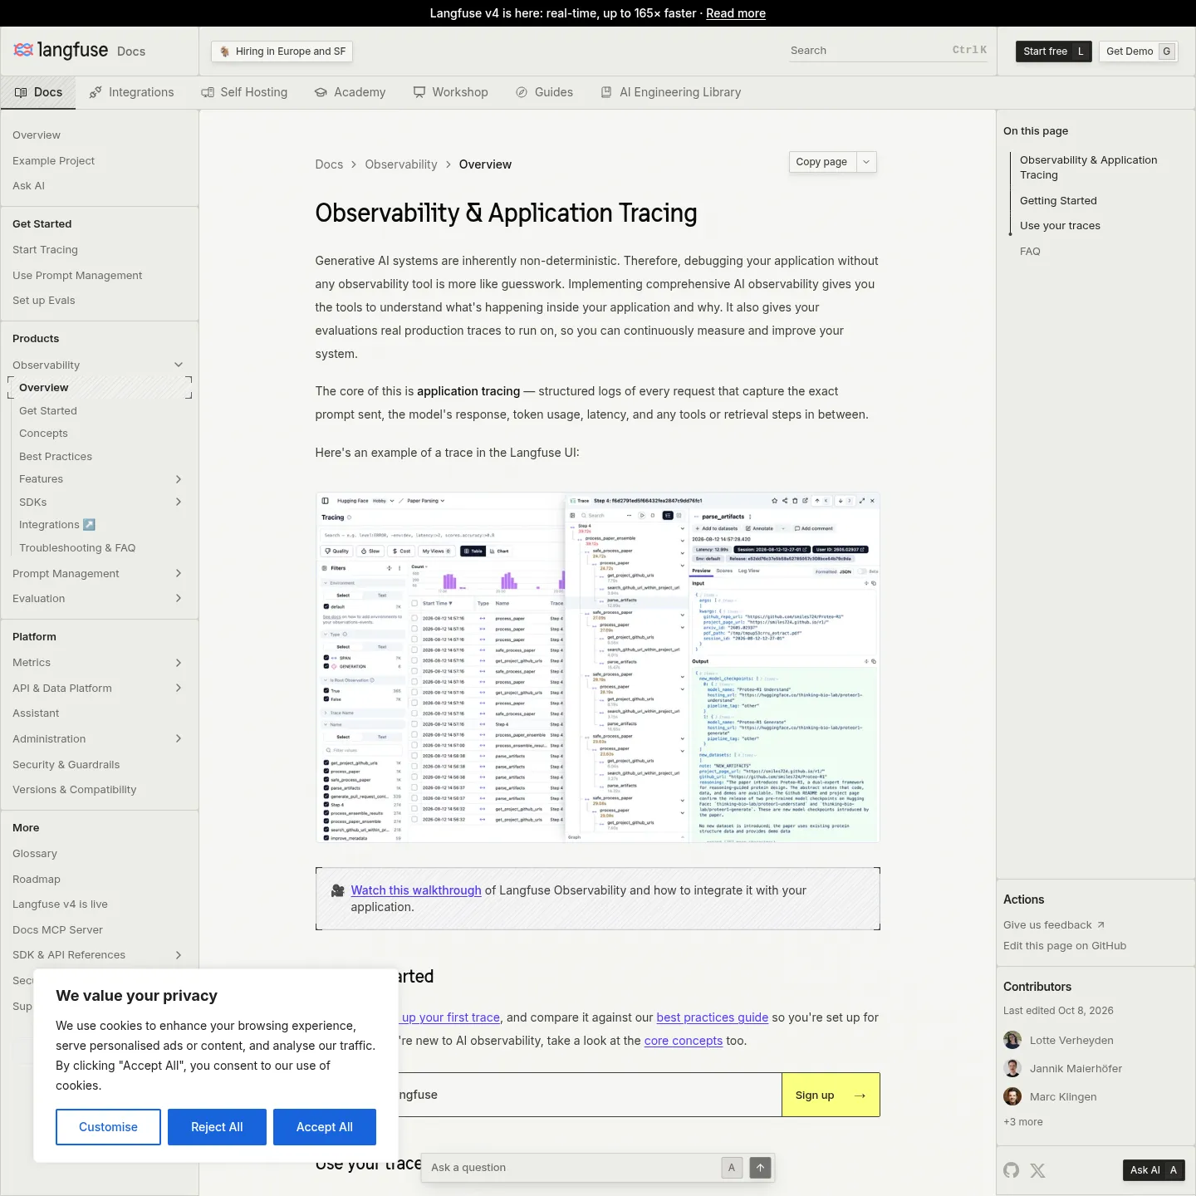Click the video camera icon in walkthrough callout
The width and height of the screenshot is (1196, 1196).
click(338, 890)
